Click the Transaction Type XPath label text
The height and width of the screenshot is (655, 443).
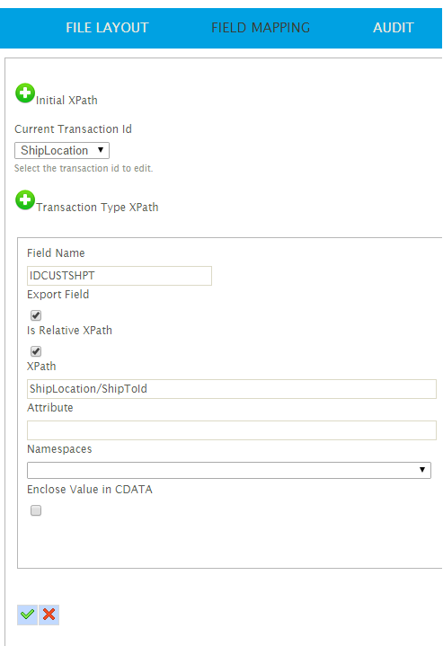[x=97, y=208]
